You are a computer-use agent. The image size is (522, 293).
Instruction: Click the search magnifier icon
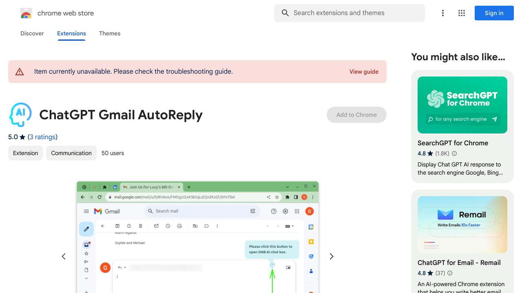(x=285, y=13)
